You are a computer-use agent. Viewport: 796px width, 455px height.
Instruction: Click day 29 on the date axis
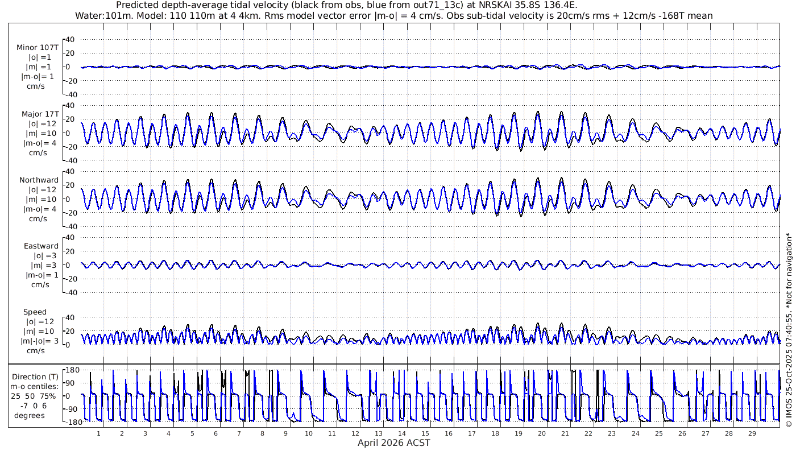tap(752, 433)
